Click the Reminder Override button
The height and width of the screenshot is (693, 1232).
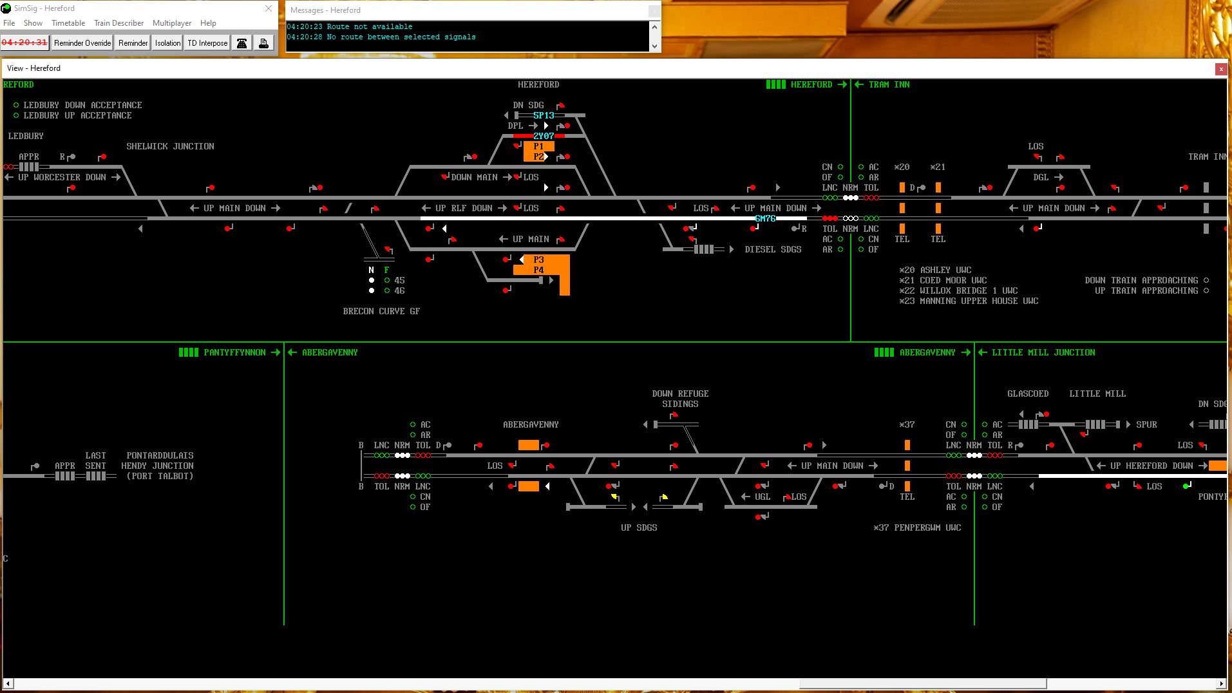[x=82, y=43]
